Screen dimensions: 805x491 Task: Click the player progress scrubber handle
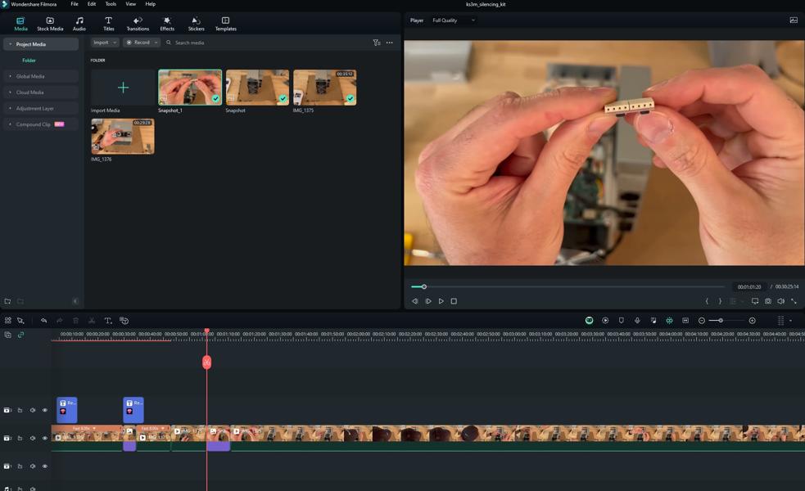pyautogui.click(x=424, y=286)
